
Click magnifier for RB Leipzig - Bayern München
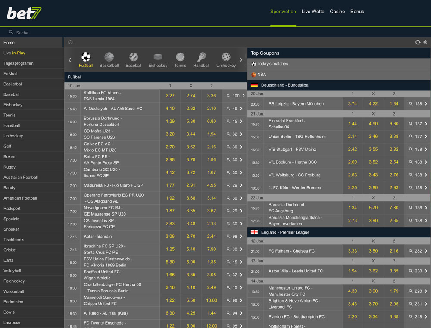[411, 103]
